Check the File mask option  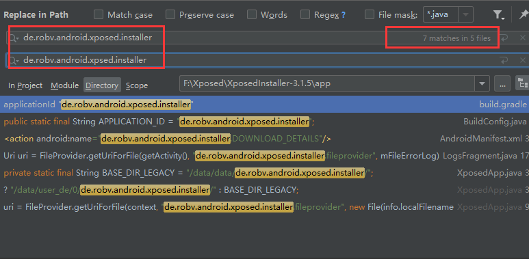370,15
